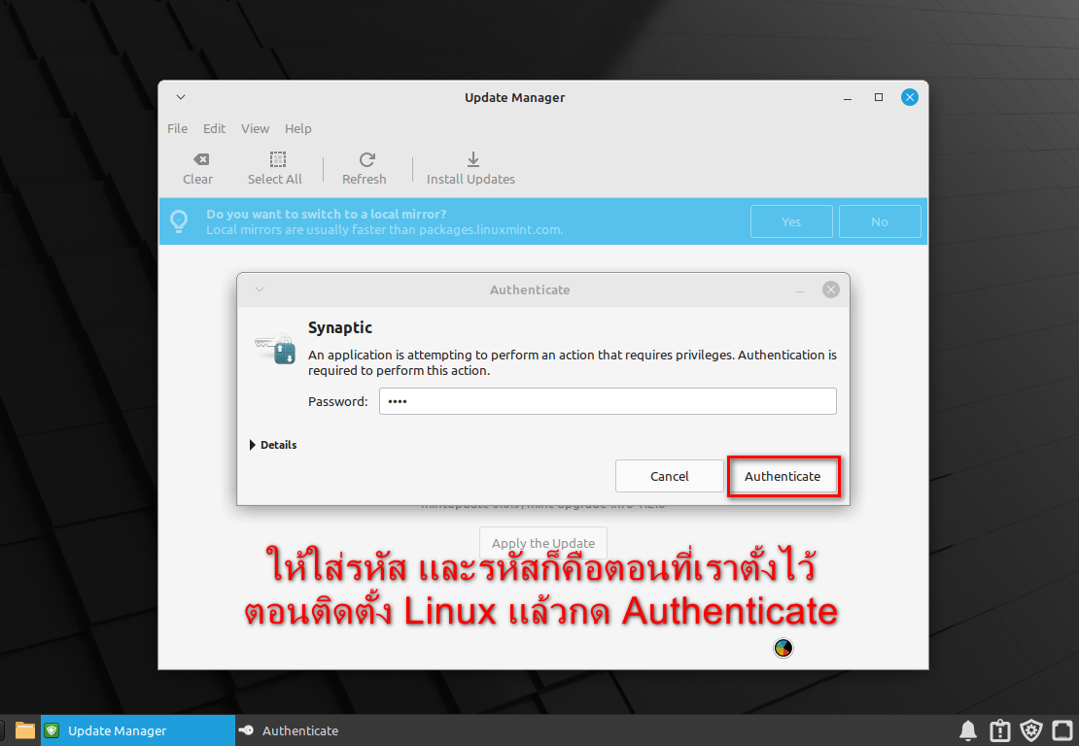Focus the Password input field
The image size is (1079, 746).
click(x=608, y=401)
